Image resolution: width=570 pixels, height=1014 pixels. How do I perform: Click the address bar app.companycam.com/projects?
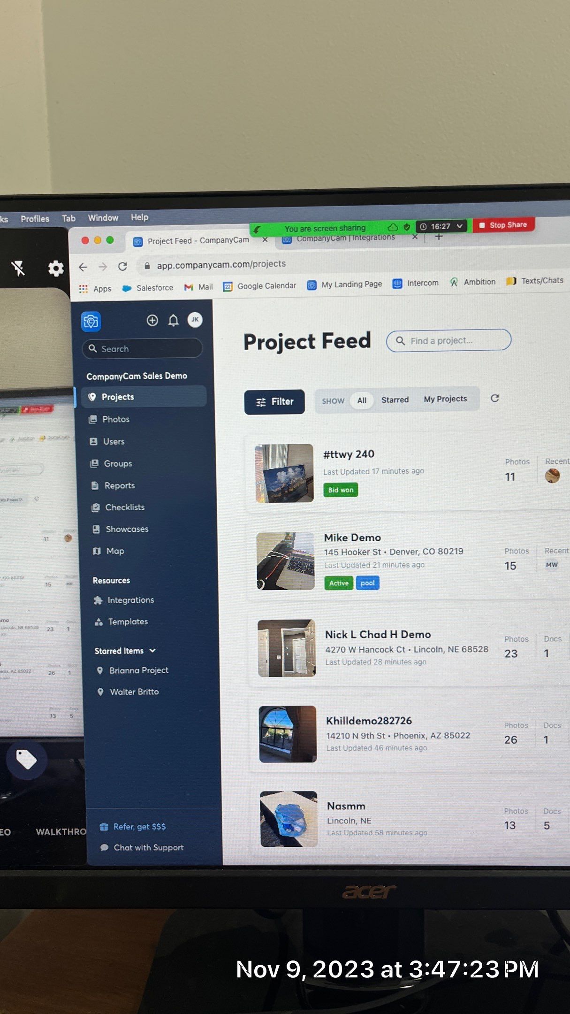click(x=221, y=264)
